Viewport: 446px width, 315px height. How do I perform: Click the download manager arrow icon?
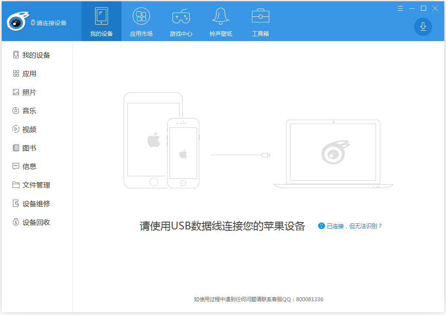coord(423,27)
